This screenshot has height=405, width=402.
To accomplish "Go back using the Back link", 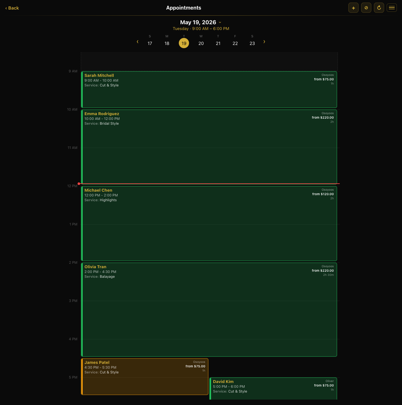I will tap(12, 8).
